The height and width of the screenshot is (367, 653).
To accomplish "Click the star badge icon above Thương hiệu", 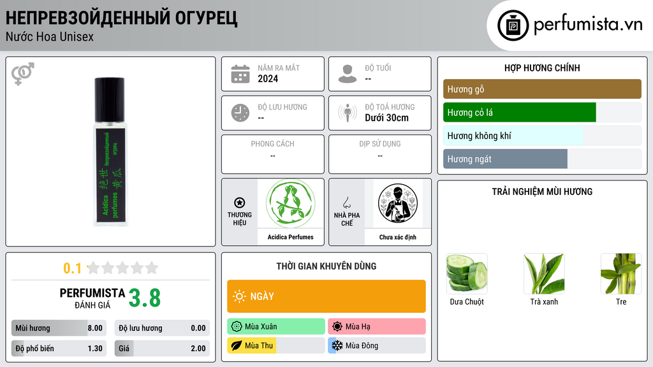I will (x=240, y=203).
